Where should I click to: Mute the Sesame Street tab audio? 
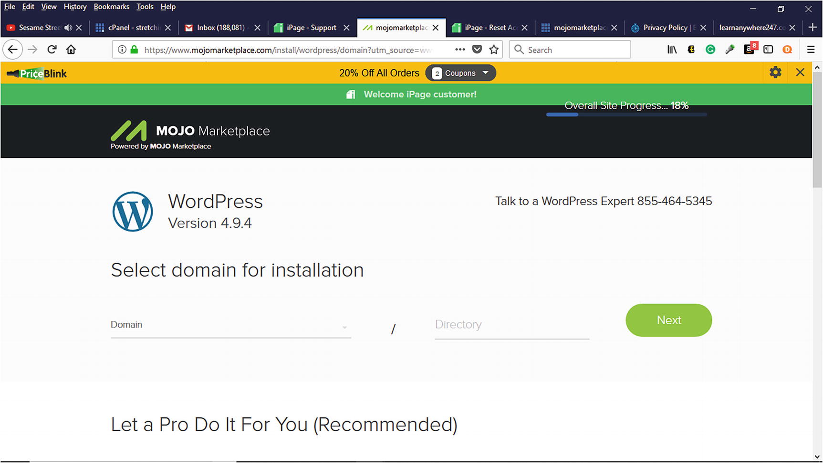coord(68,28)
